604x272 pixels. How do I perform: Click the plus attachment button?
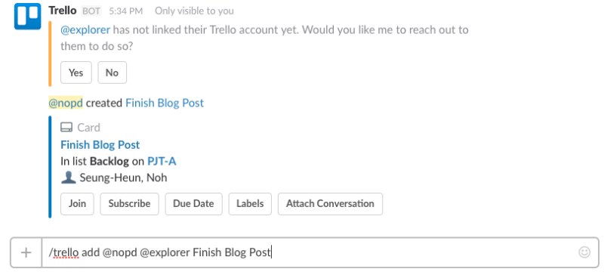[x=26, y=253]
